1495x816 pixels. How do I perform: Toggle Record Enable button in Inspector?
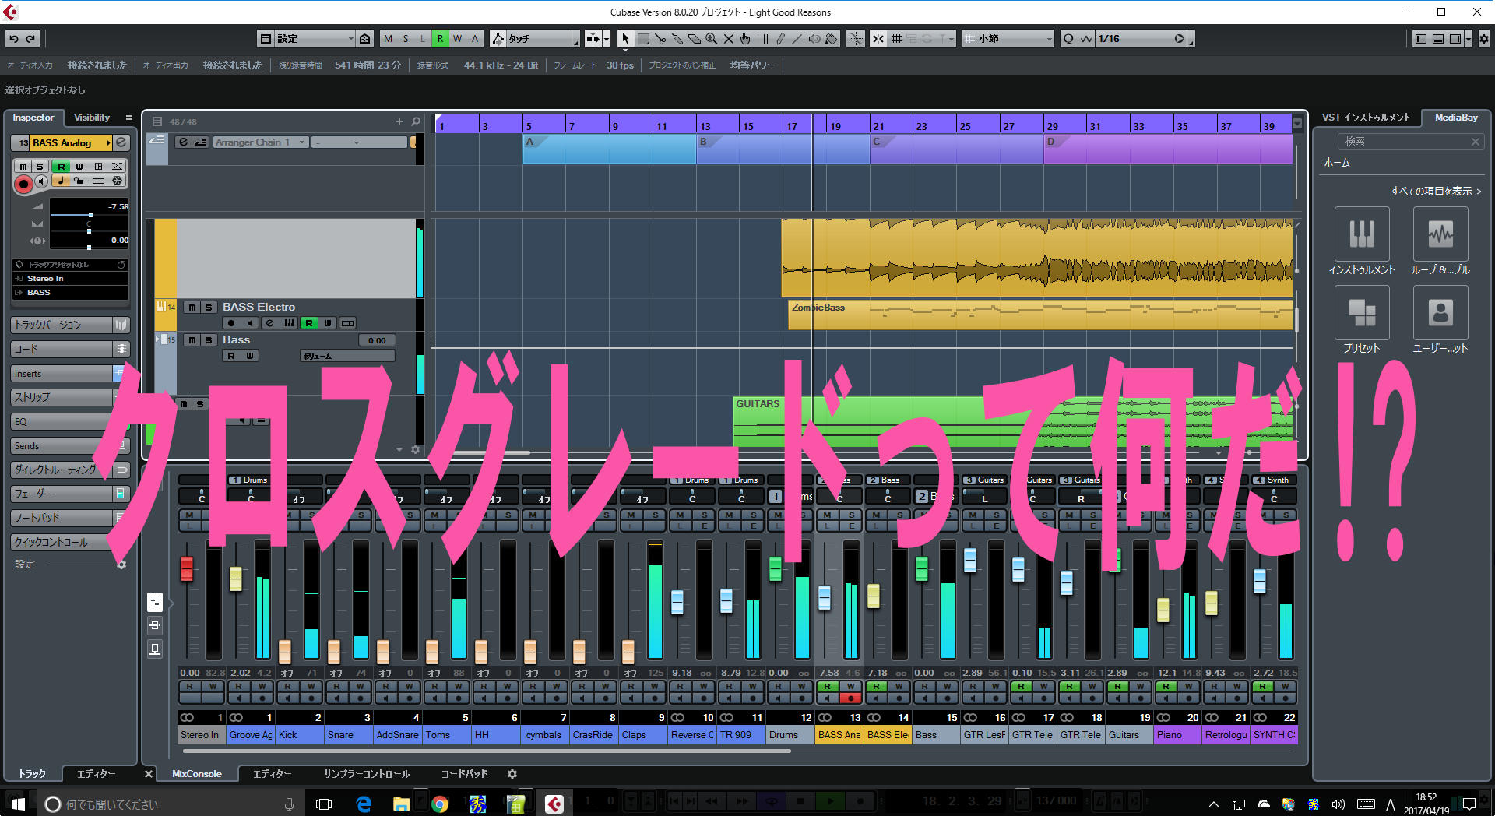coord(23,184)
